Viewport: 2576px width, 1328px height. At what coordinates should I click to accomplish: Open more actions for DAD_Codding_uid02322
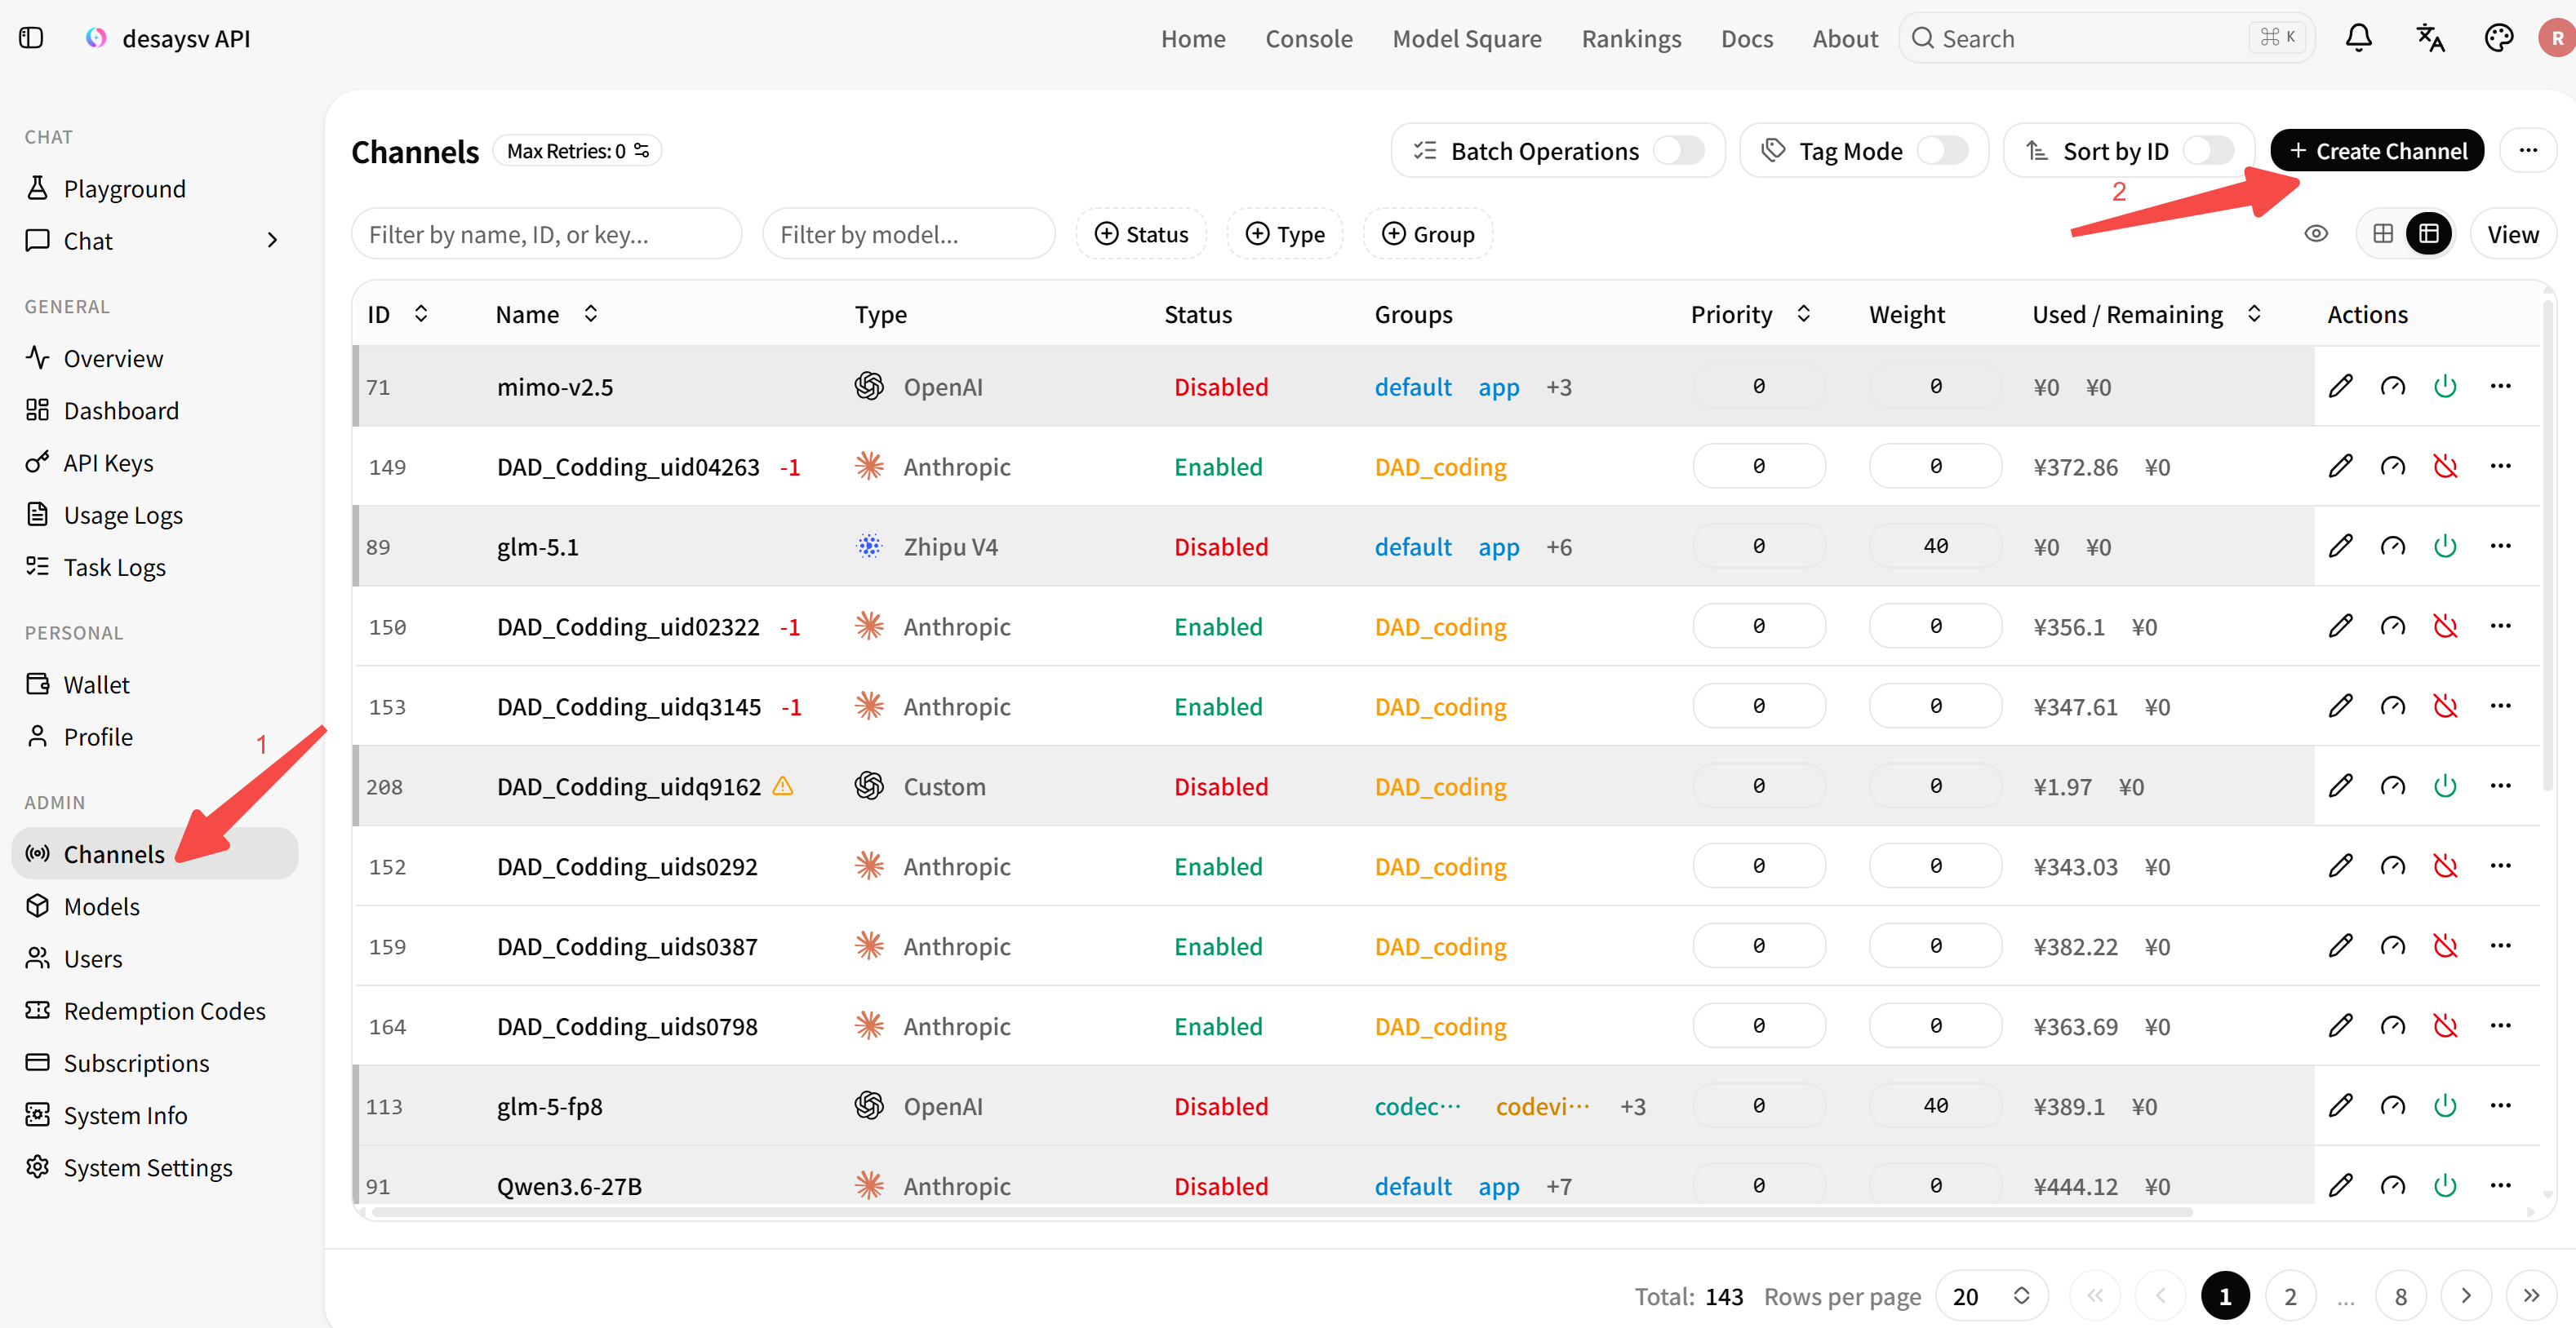[2500, 626]
